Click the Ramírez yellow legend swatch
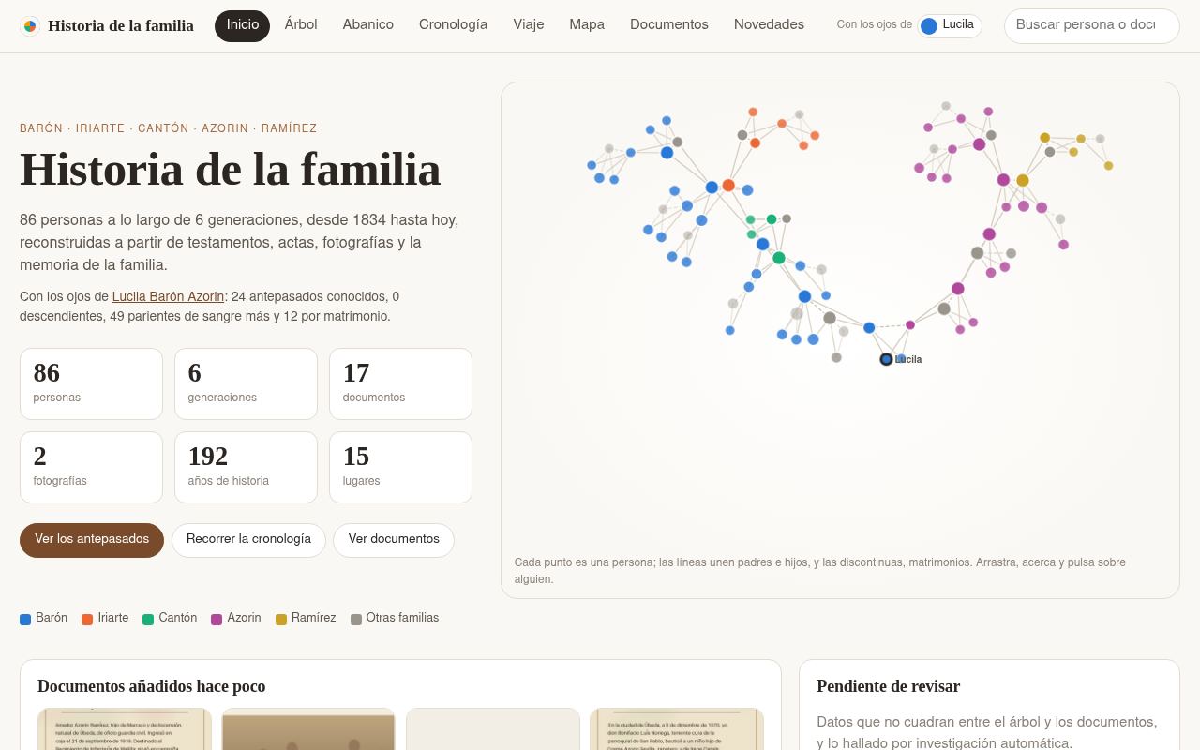1200x750 pixels. [x=281, y=620]
